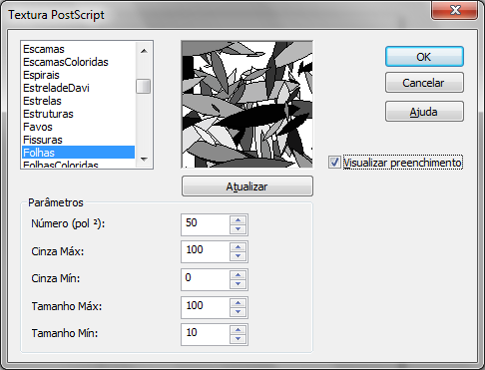This screenshot has width=485, height=370.
Task: Decrease the Cinza Mín value
Action: coord(239,284)
